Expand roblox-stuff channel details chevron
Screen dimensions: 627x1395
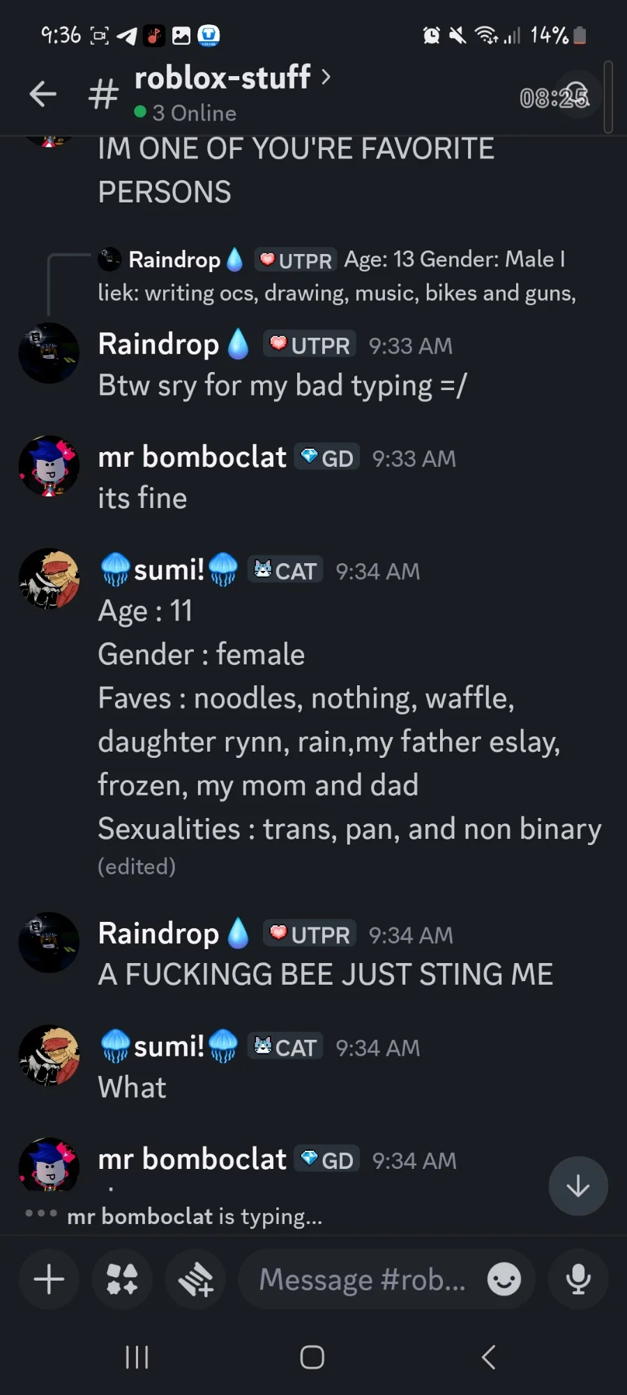click(x=326, y=76)
